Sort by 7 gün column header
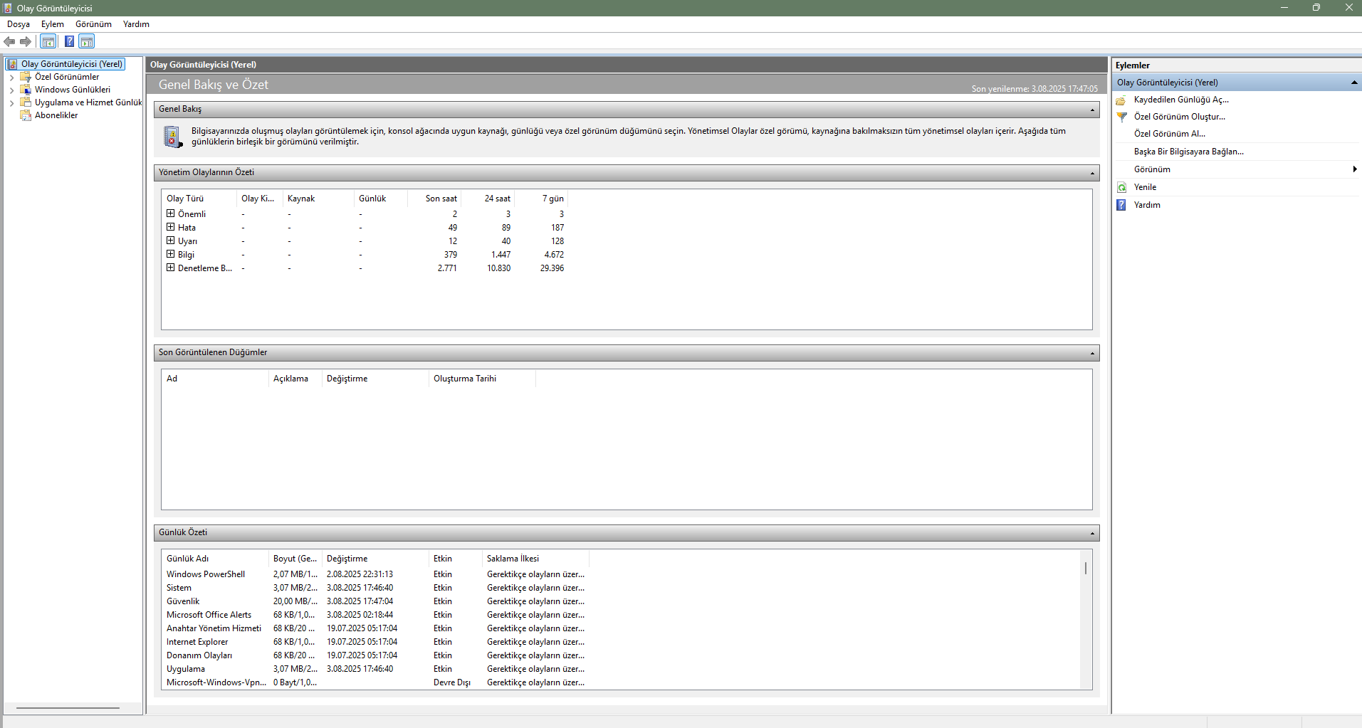Viewport: 1362px width, 728px height. 540,199
